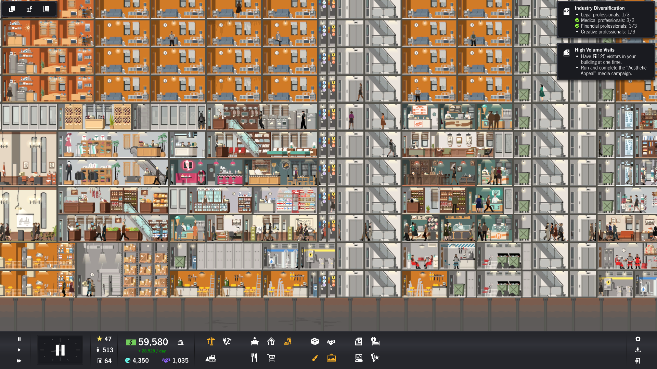Viewport: 657px width, 369px height.
Task: Pause the game with small pause button
Action: pos(19,339)
